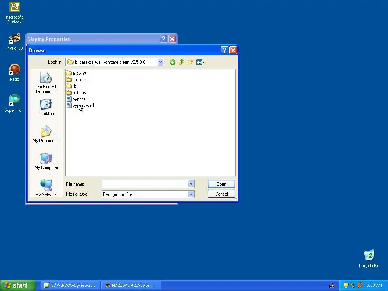The height and width of the screenshot is (291, 388).
Task: Close the Browse dialog
Action: tap(233, 50)
